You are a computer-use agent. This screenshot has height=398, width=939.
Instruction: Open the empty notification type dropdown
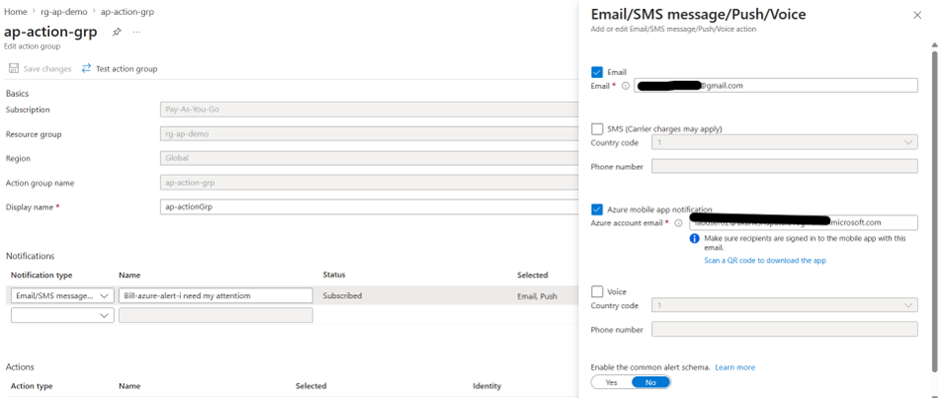62,315
